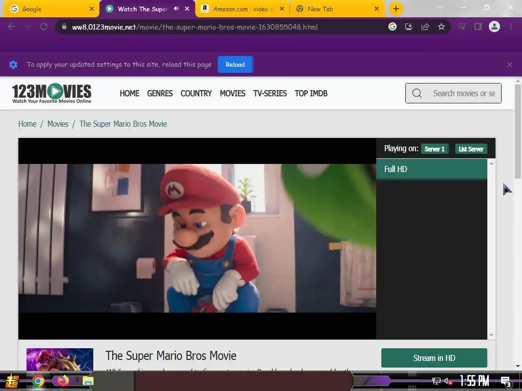Viewport: 522px width, 391px height.
Task: Open the notification center icon
Action: 506,381
